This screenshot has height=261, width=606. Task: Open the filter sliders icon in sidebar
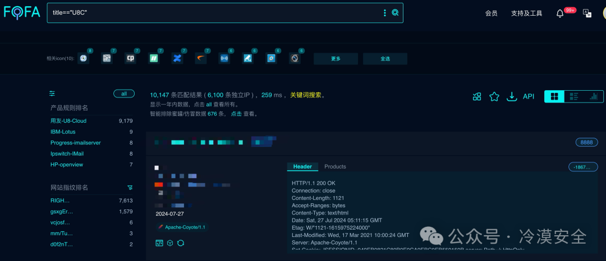[52, 94]
